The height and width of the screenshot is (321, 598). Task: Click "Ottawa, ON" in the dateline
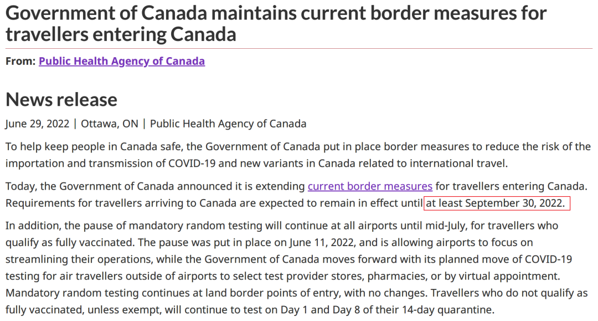[110, 124]
